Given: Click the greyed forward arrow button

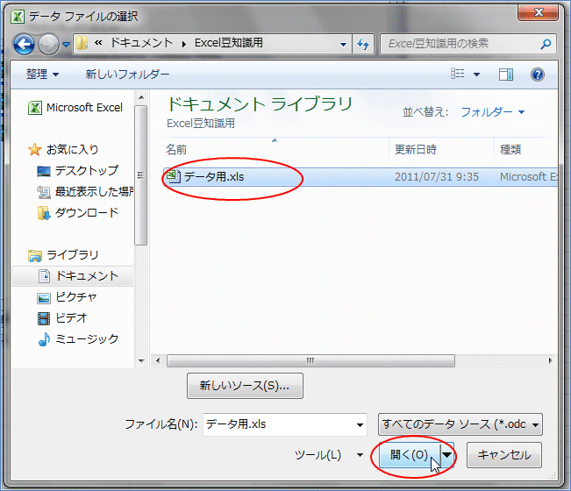Looking at the screenshot, I should (48, 45).
